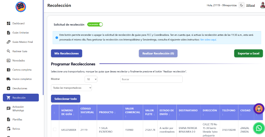Sort by Destinatario column arrows

[x=180, y=115]
